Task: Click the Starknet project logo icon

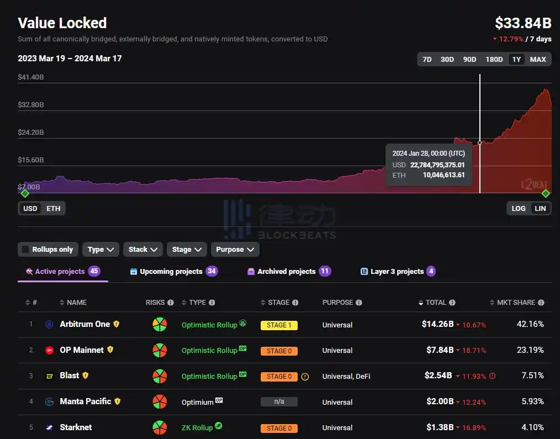Action: click(49, 427)
